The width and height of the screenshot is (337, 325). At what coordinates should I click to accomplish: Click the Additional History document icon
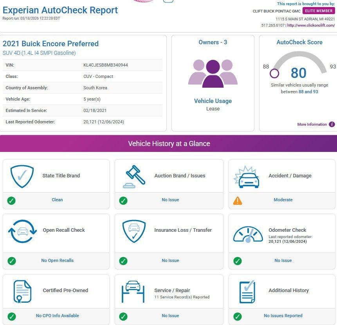(247, 291)
